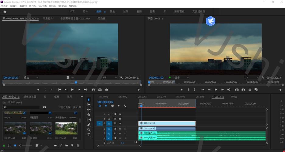Expand Project panel overflow tabs chevron

(x=82, y=97)
